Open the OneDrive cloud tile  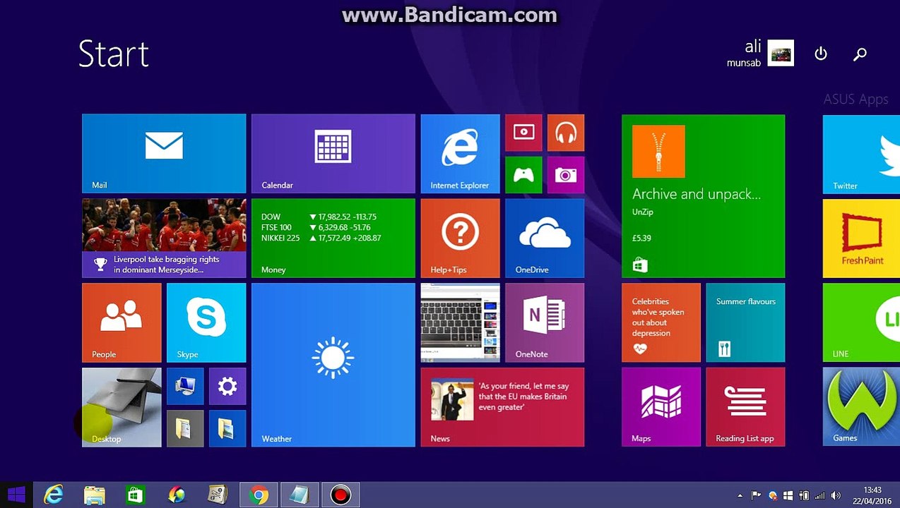coord(545,238)
